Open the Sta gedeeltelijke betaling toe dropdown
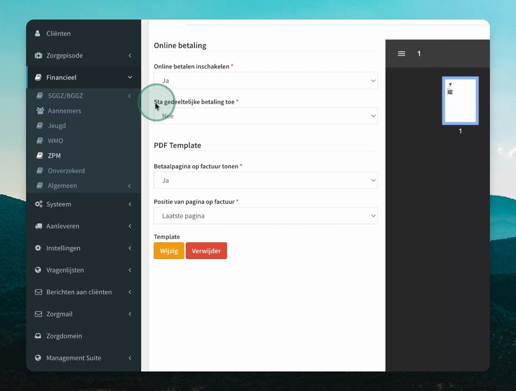Image resolution: width=516 pixels, height=391 pixels. click(266, 116)
